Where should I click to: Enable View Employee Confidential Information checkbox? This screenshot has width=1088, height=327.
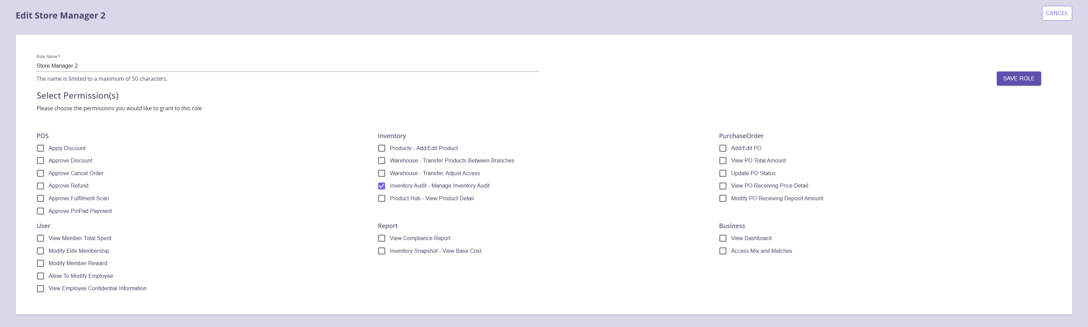point(41,289)
